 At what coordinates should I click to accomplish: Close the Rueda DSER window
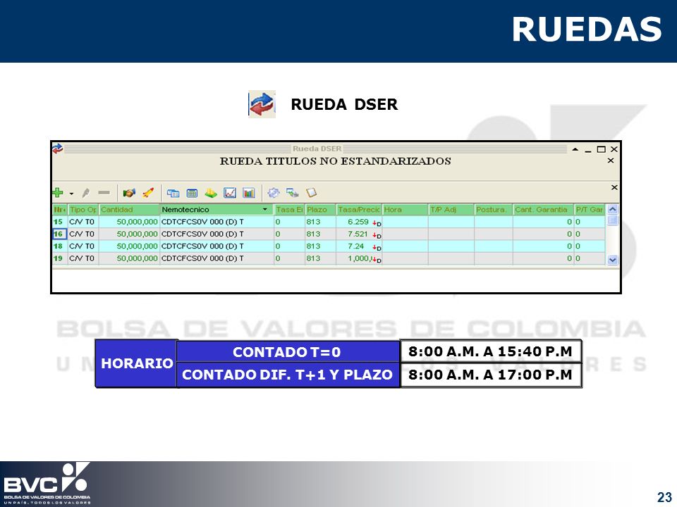coord(614,149)
